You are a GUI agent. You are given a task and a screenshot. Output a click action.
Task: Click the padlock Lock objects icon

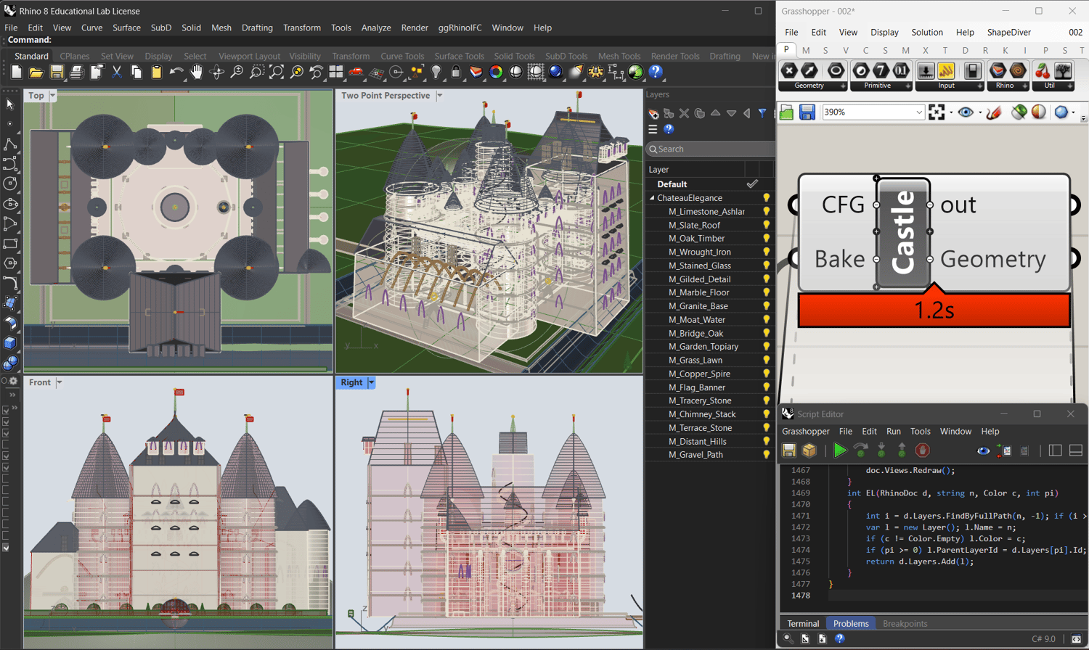click(456, 72)
